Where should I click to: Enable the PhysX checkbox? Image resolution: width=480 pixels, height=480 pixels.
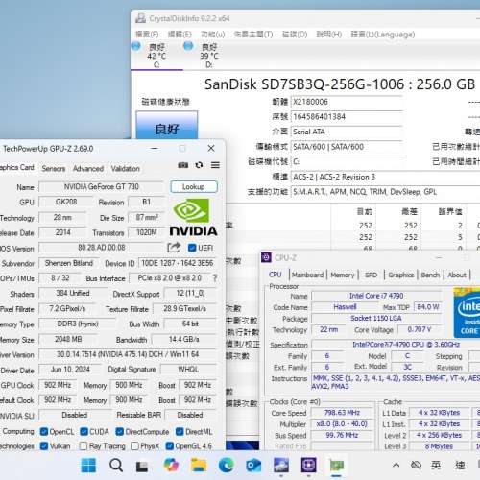pos(134,445)
